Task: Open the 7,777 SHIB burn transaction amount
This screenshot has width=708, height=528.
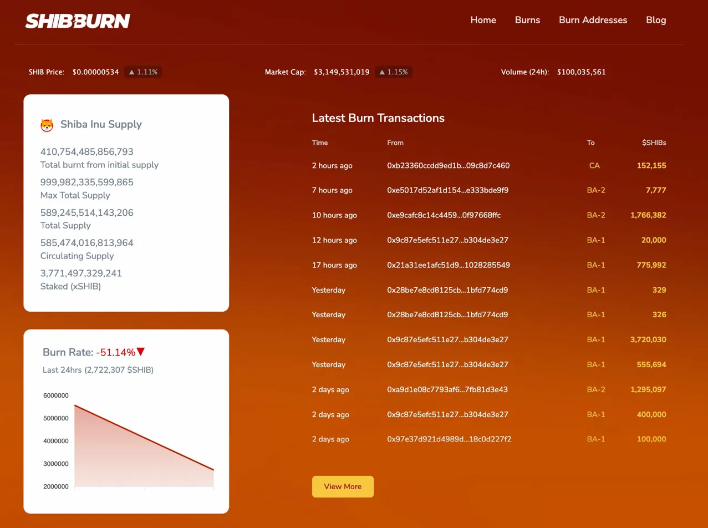Action: (655, 190)
